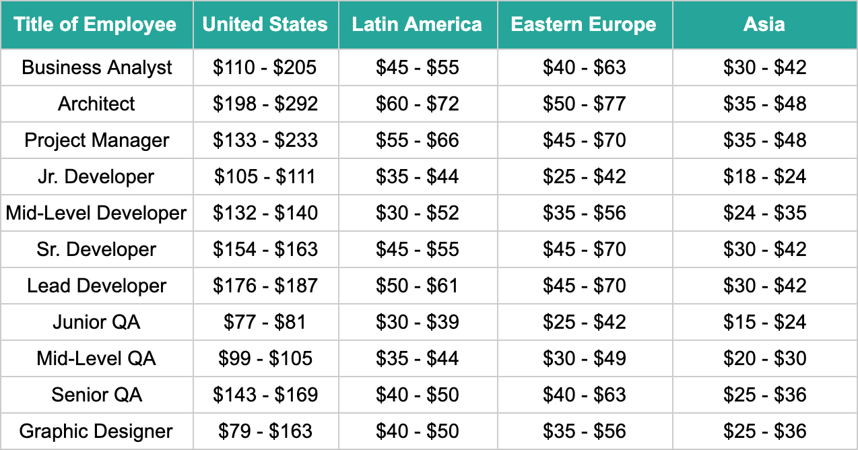This screenshot has width=858, height=450.
Task: Select the Lead Developer Latin America rate cell
Action: 417,286
